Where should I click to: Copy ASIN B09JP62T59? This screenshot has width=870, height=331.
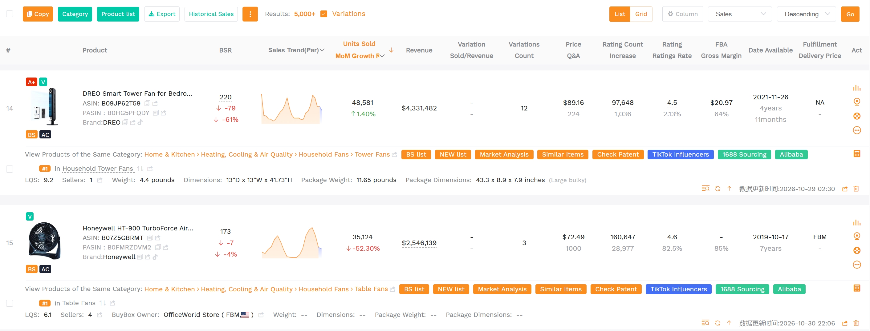pos(147,103)
